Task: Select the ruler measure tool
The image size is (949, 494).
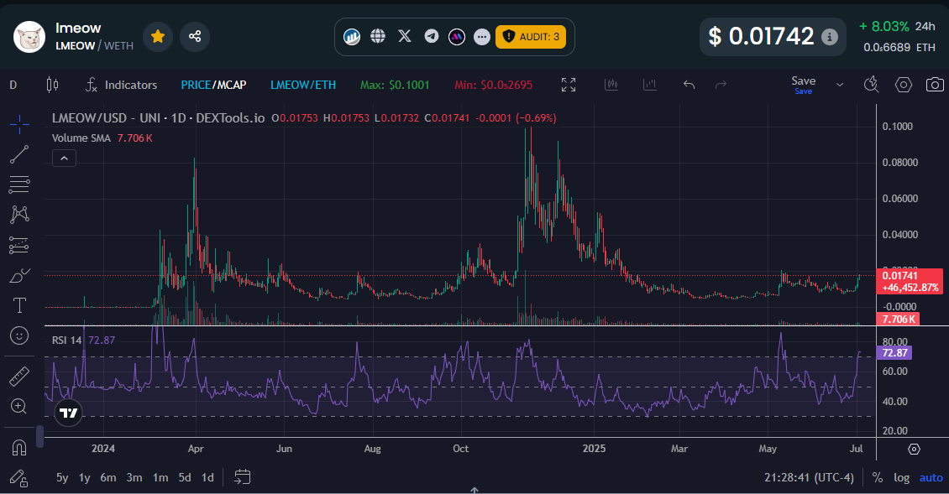Action: click(19, 376)
